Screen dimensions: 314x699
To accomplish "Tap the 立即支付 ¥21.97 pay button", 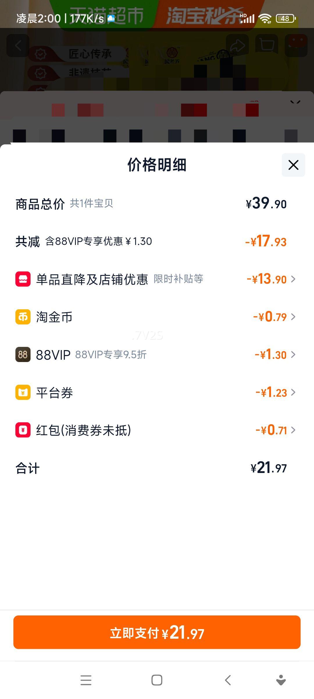I will (157, 632).
